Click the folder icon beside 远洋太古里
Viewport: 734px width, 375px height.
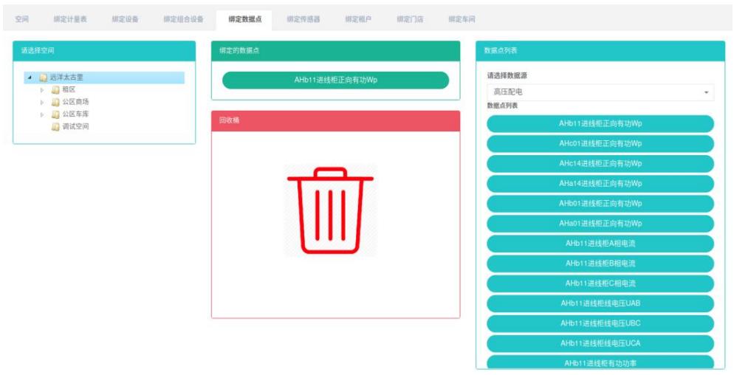click(x=44, y=78)
